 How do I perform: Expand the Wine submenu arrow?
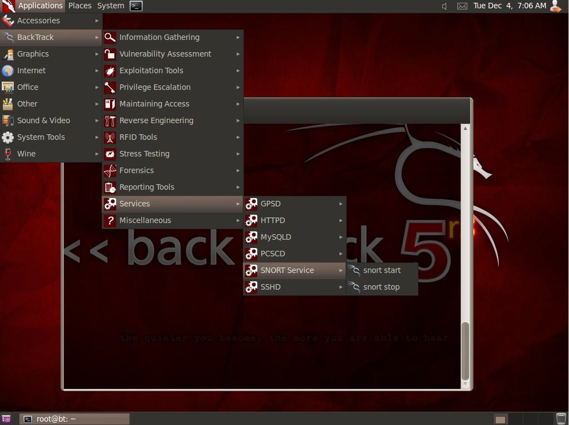(97, 154)
